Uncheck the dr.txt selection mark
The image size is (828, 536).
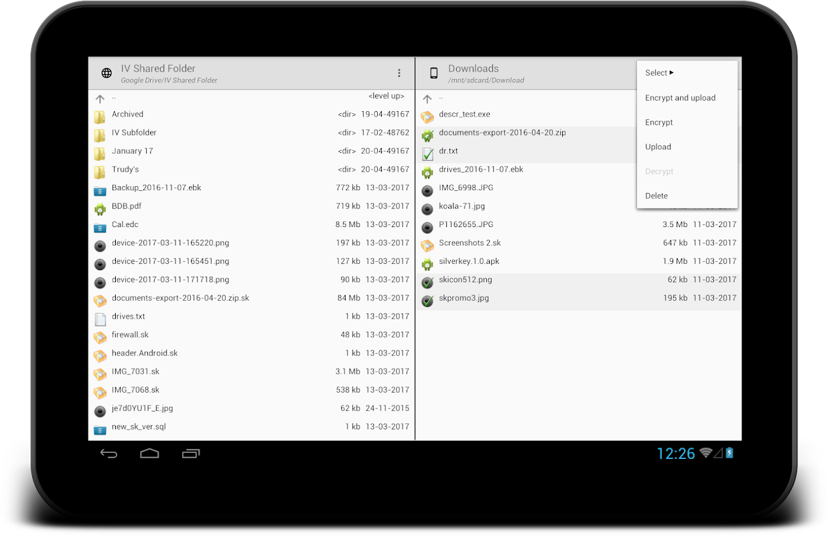coord(427,154)
